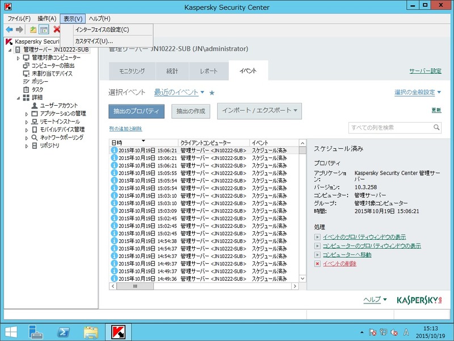Choose インターフェイスの設定(C) from the menu
The width and height of the screenshot is (454, 341).
pyautogui.click(x=102, y=30)
